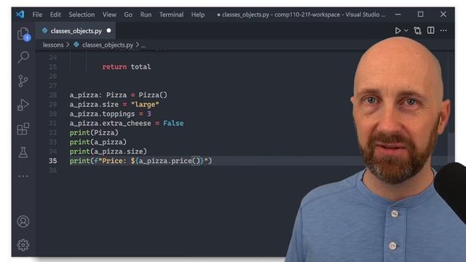Open changes compare icon in editor toolbar

(417, 31)
